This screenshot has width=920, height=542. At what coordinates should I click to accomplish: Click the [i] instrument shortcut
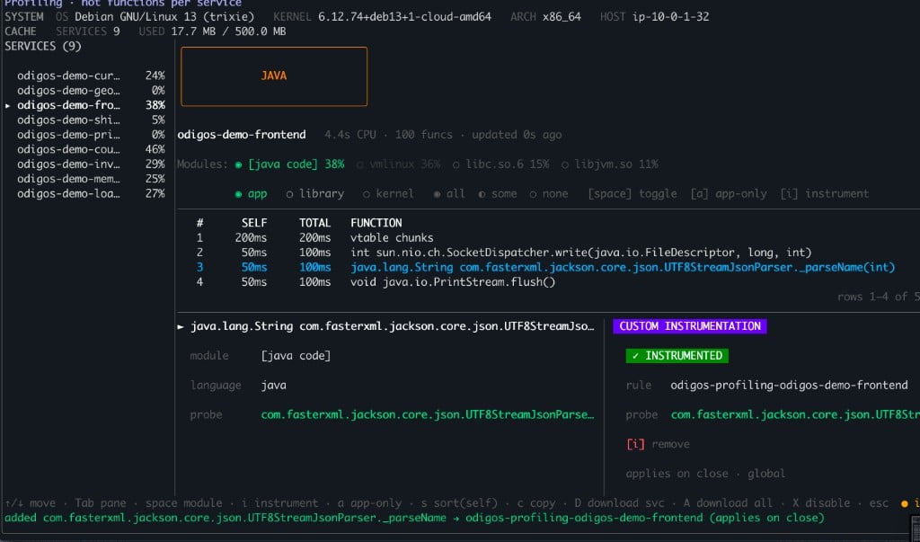[825, 193]
